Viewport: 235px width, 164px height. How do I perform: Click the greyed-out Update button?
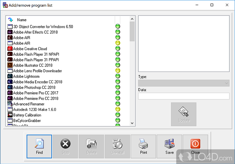pyautogui.click(x=184, y=114)
